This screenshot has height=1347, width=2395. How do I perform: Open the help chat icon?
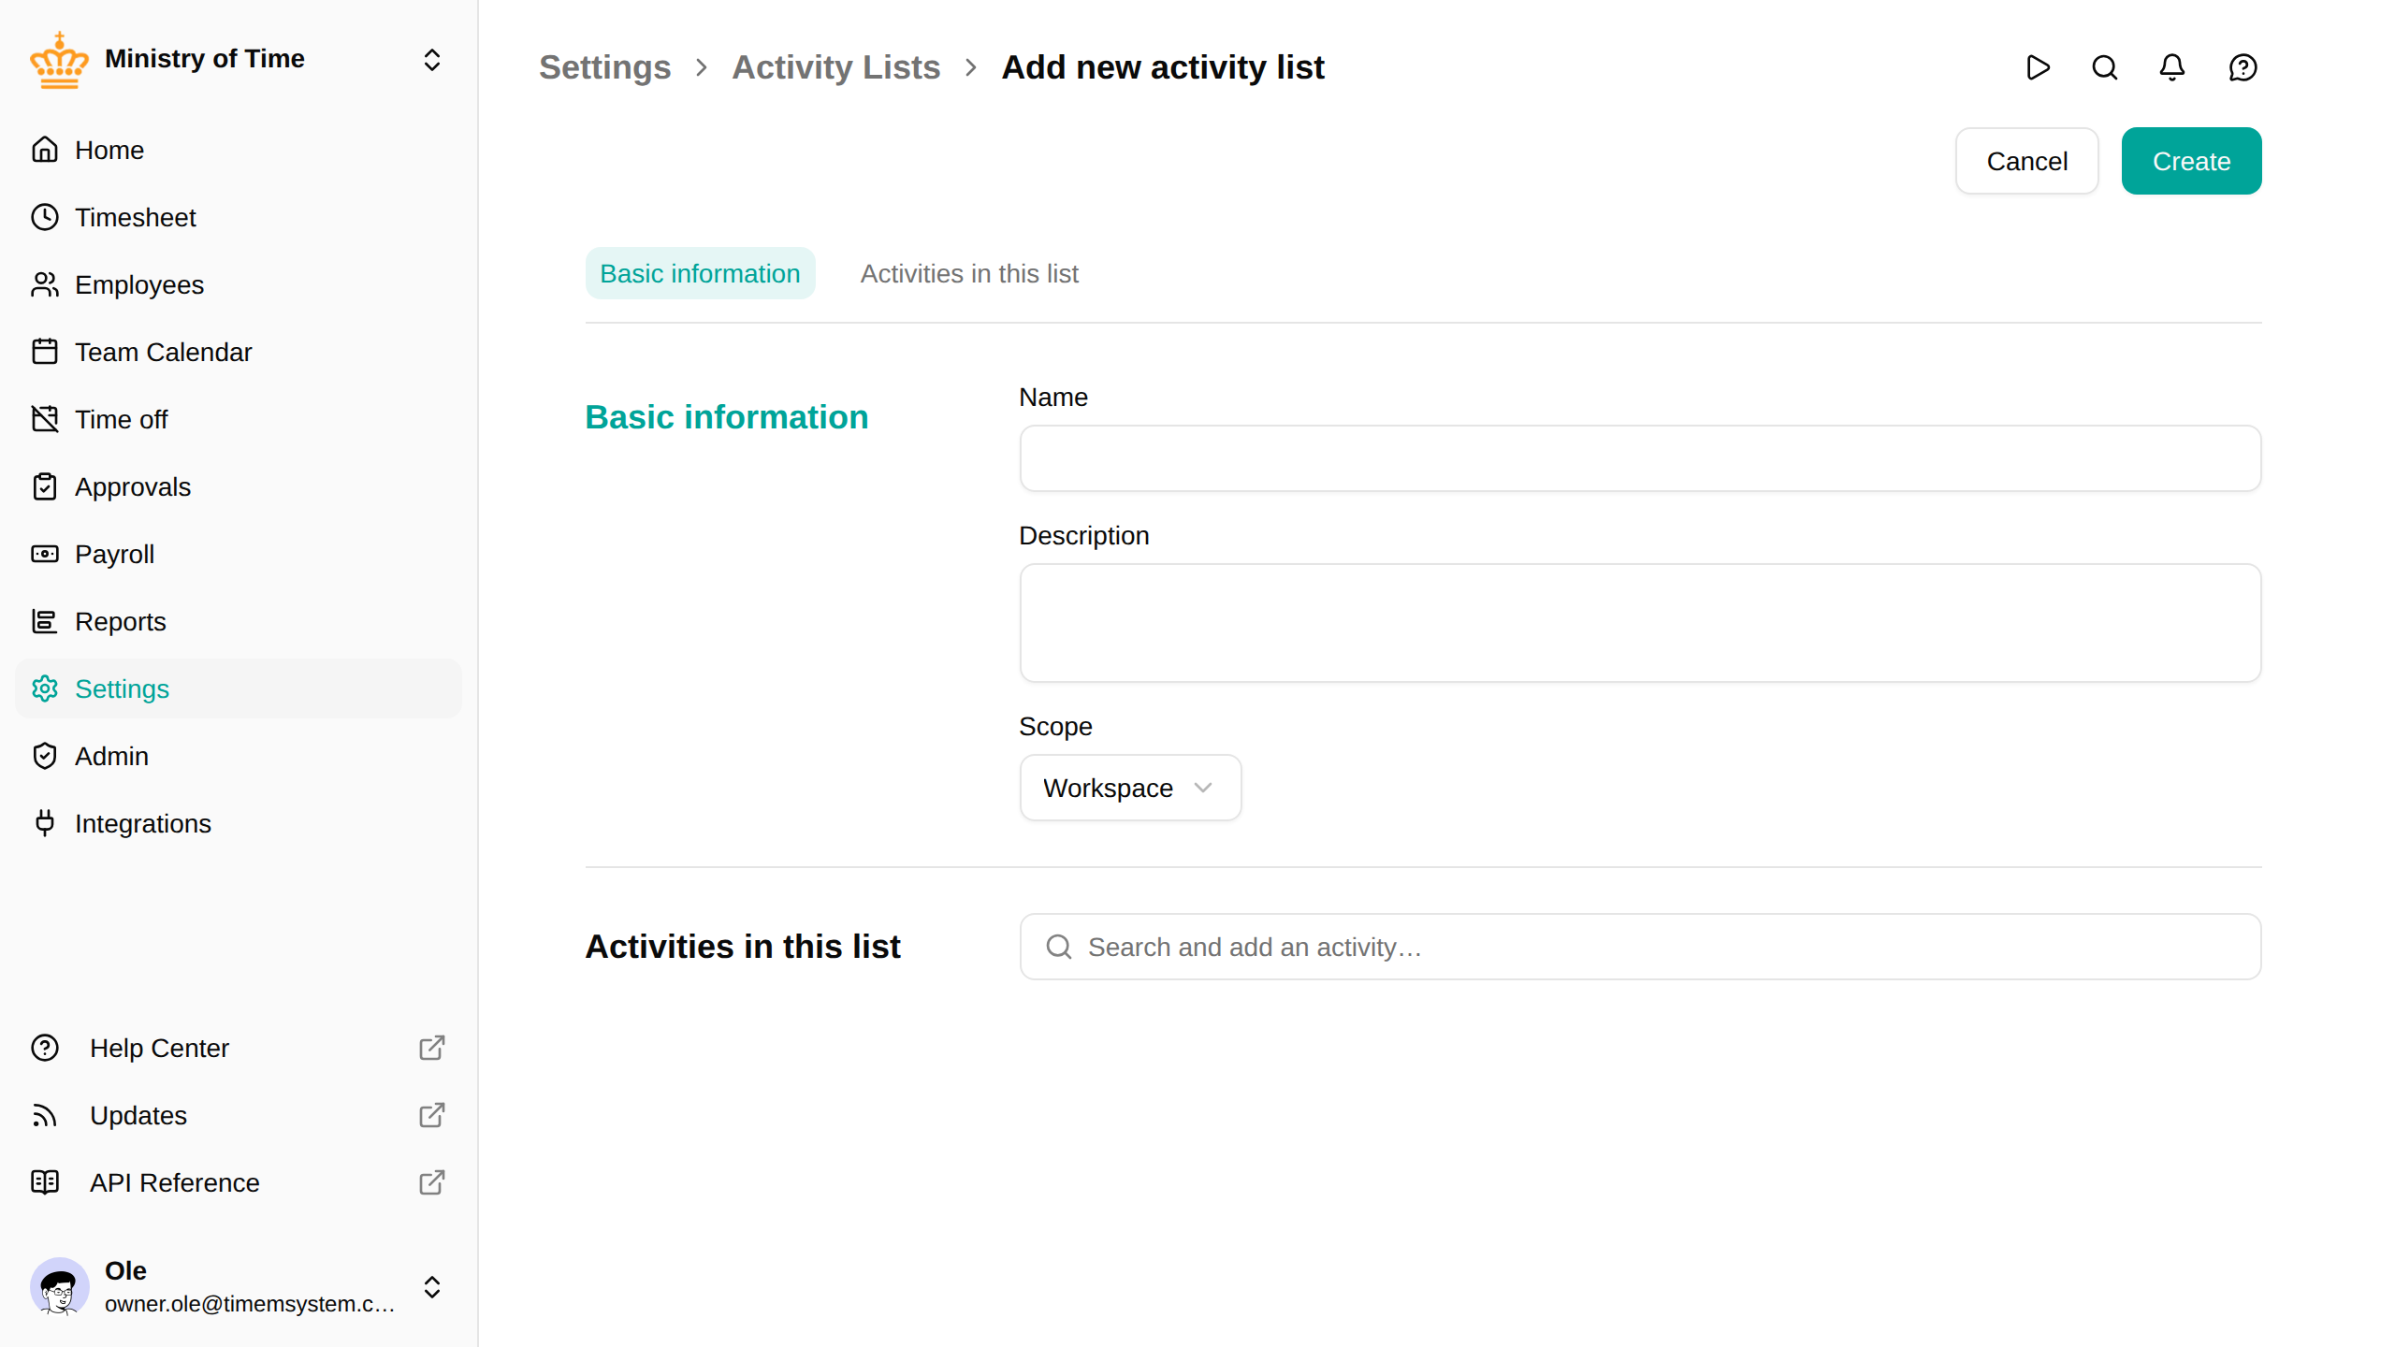pyautogui.click(x=2243, y=67)
